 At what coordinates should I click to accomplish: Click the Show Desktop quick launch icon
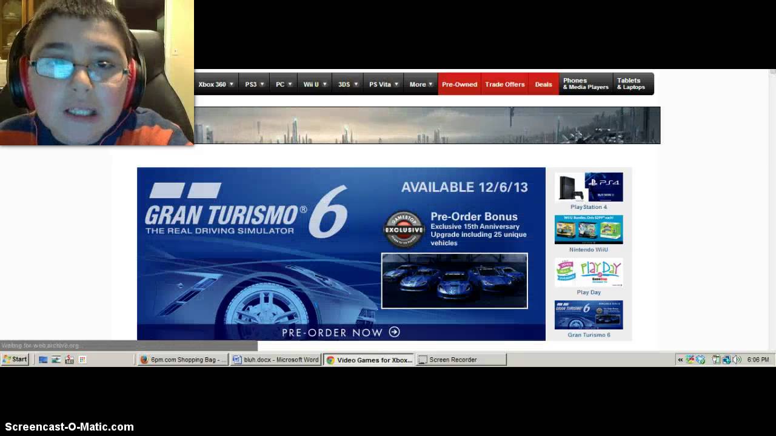click(43, 360)
